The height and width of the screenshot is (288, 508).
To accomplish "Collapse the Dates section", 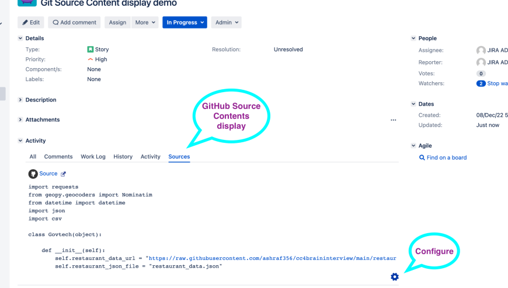I will pyautogui.click(x=413, y=104).
